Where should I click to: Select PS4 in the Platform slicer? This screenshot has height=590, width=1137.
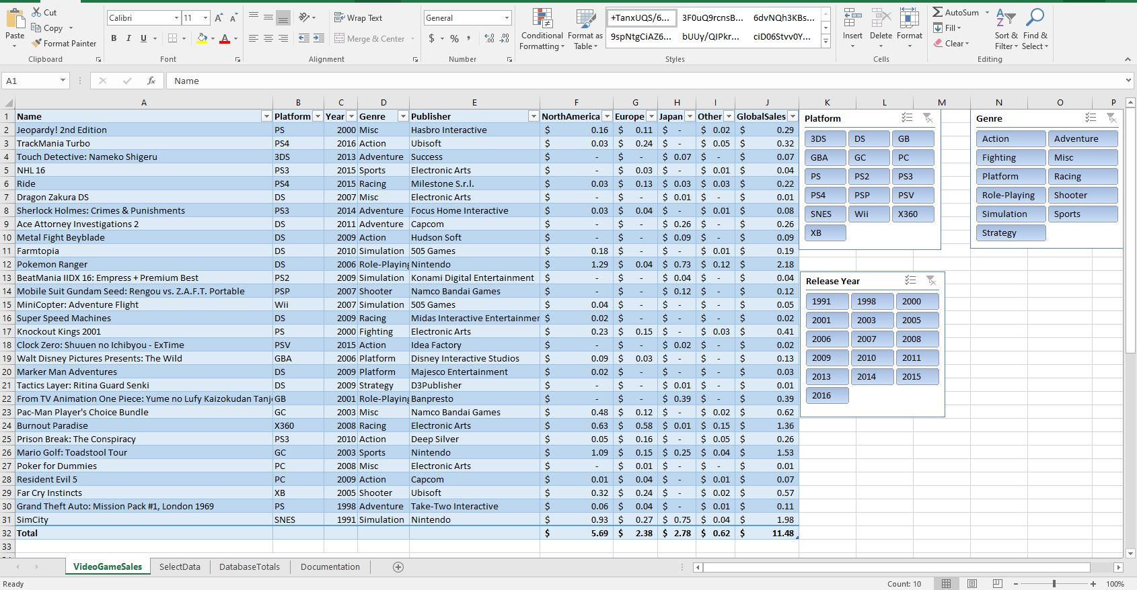pyautogui.click(x=825, y=195)
